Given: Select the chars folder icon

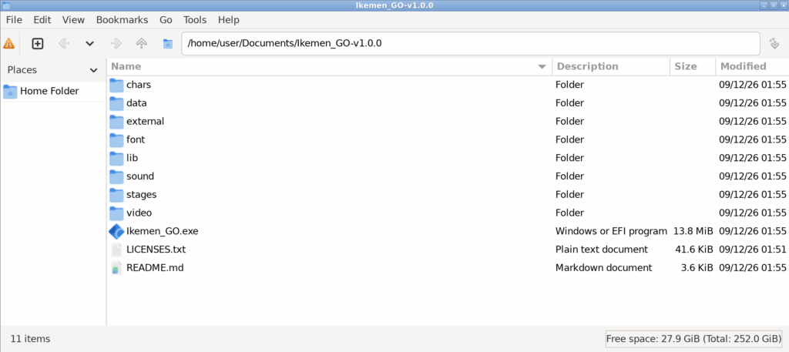Looking at the screenshot, I should pyautogui.click(x=116, y=85).
